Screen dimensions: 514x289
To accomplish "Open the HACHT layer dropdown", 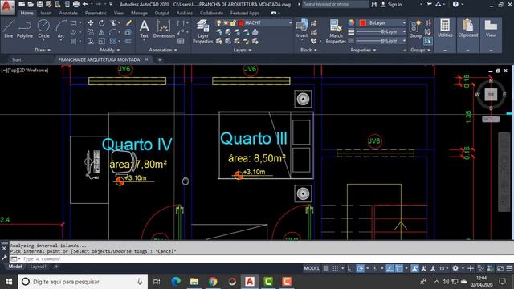I will [x=291, y=23].
